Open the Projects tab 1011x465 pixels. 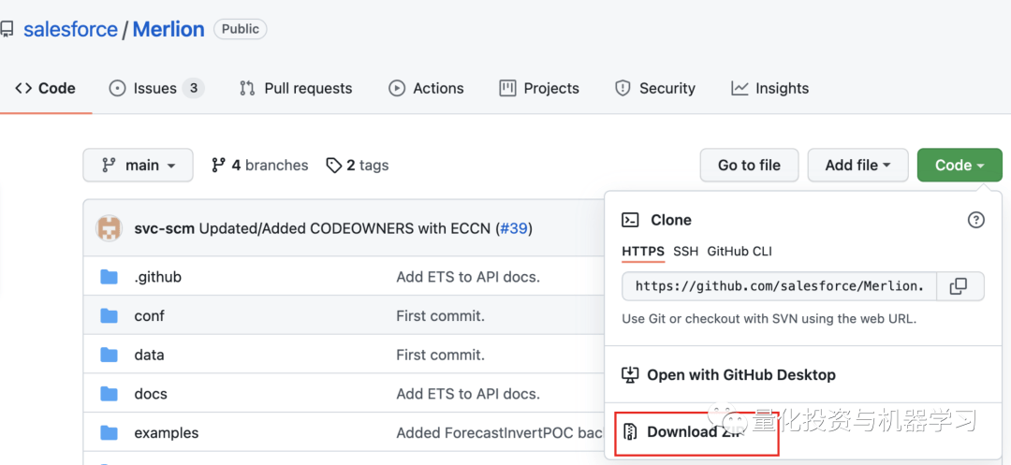click(x=539, y=88)
